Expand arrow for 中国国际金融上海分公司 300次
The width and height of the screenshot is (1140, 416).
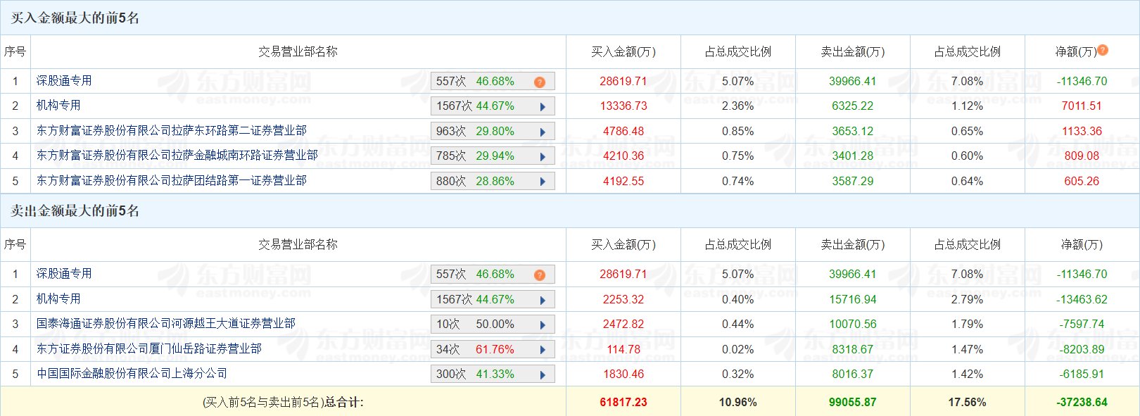pos(543,374)
